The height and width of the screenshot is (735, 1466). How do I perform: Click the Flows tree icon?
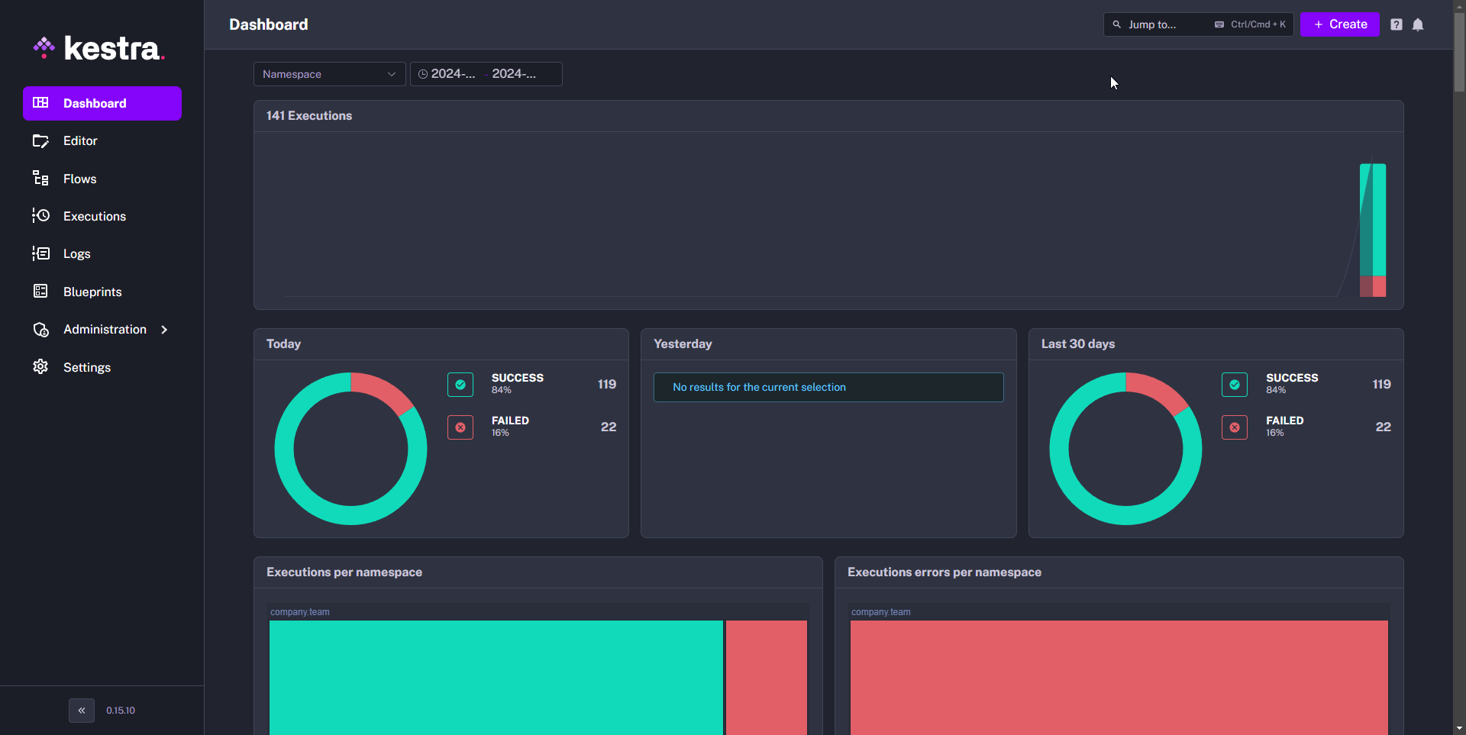(x=40, y=179)
